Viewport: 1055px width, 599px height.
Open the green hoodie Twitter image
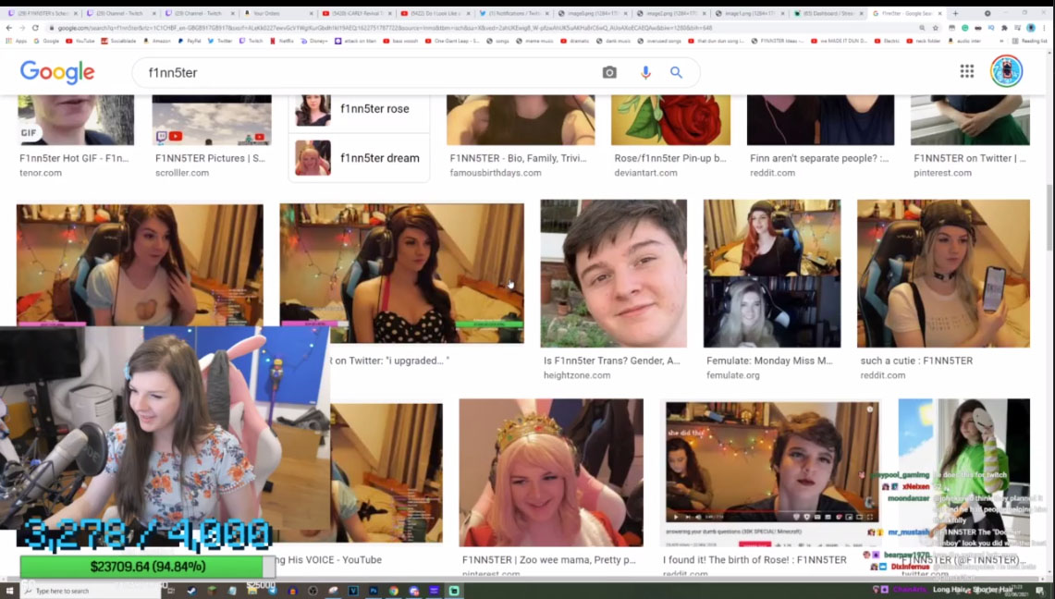tap(964, 472)
